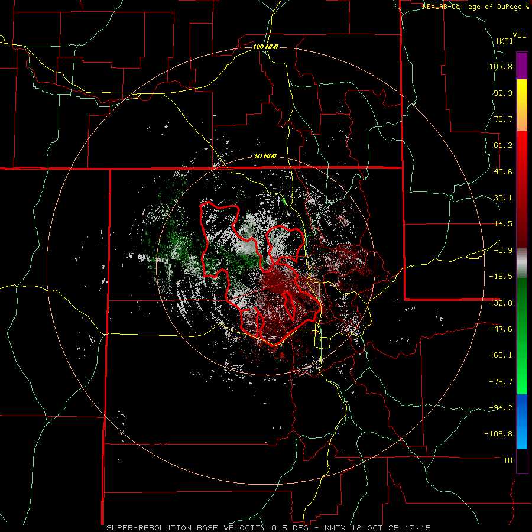Click the red segment of velocity color bar
532x532 pixels.
(x=522, y=189)
